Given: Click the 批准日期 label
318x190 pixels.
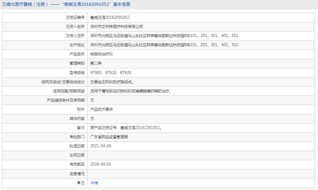Looking at the screenshot, I should 77,146.
